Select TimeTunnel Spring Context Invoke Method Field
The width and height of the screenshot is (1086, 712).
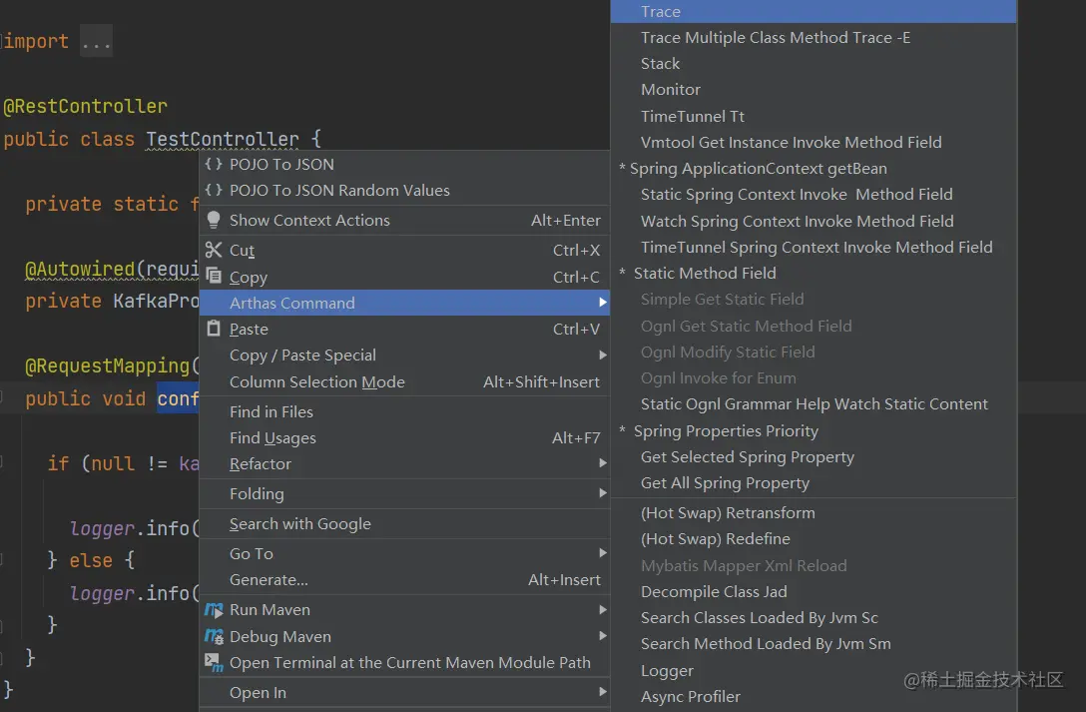click(814, 248)
